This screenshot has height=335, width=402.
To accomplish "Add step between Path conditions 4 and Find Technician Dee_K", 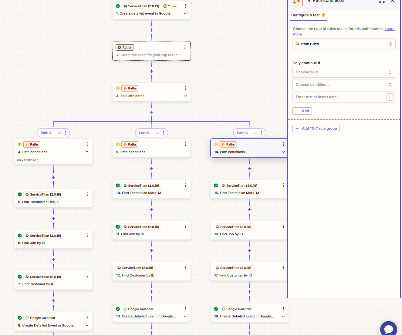I will click(53, 177).
